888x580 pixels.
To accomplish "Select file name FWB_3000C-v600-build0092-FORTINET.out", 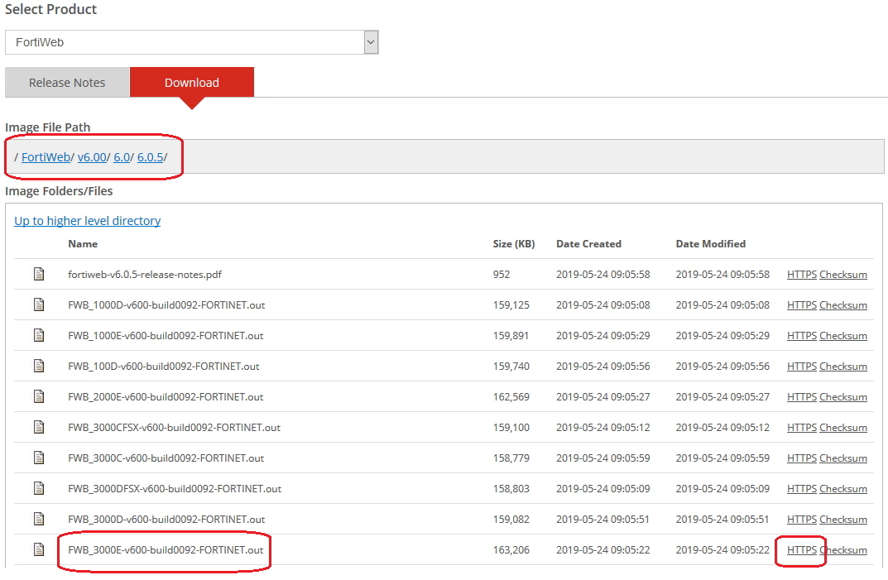I will tap(166, 458).
